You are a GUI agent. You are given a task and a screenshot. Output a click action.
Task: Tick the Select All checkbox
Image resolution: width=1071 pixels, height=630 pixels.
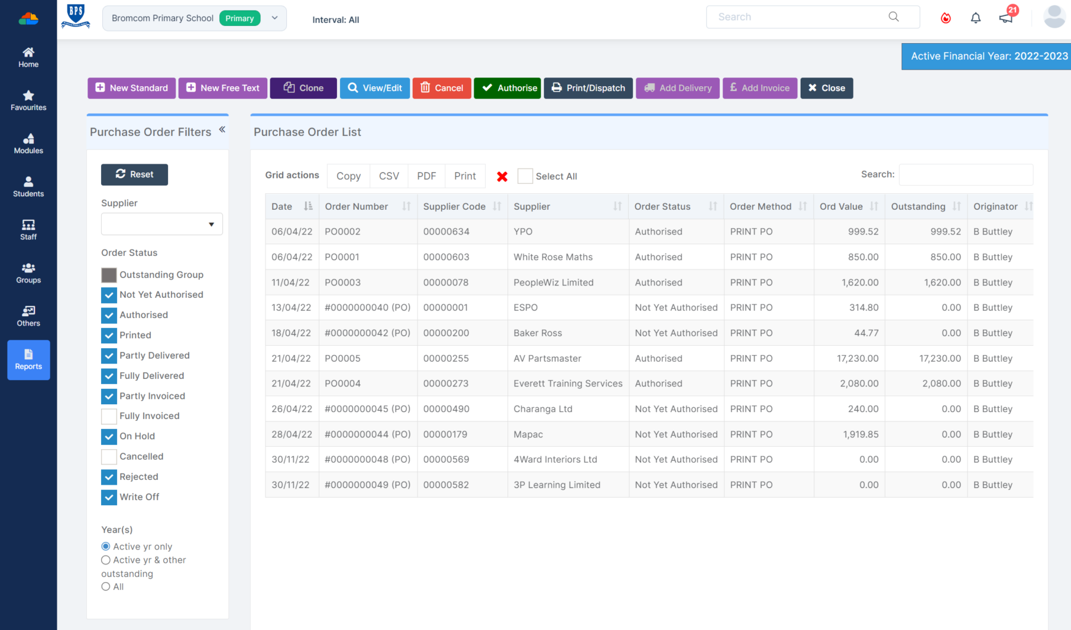525,176
